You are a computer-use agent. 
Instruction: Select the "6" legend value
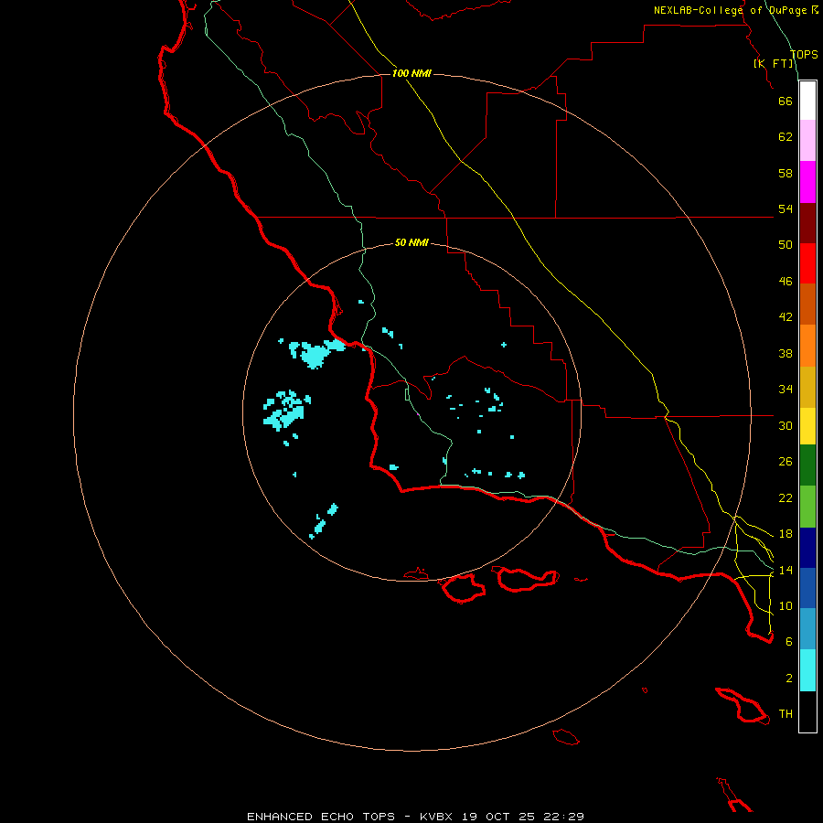[789, 642]
